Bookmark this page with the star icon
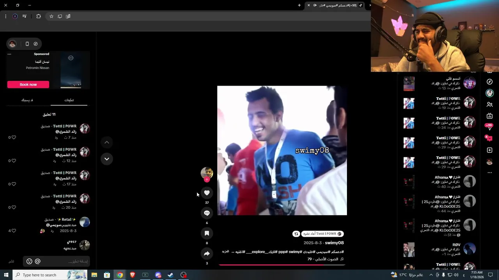Screen dimensions: 499x280 [51, 16]
